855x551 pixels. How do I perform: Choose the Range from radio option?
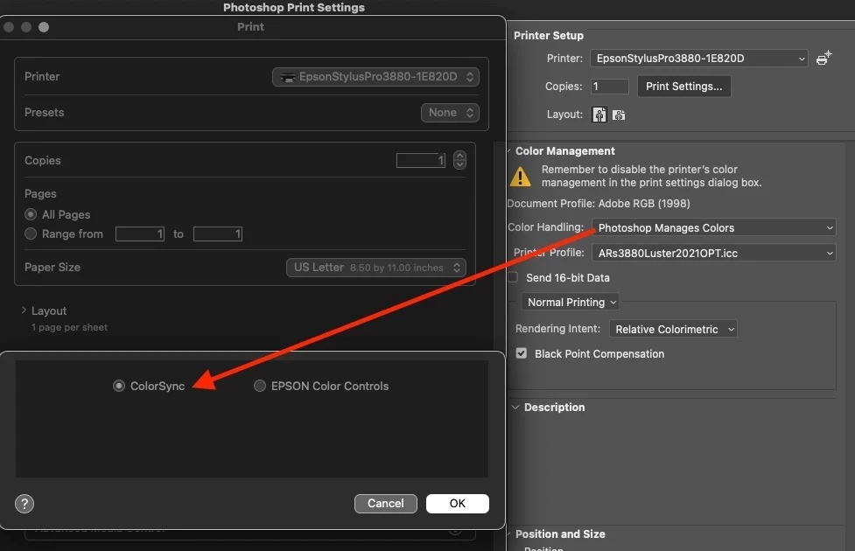31,234
